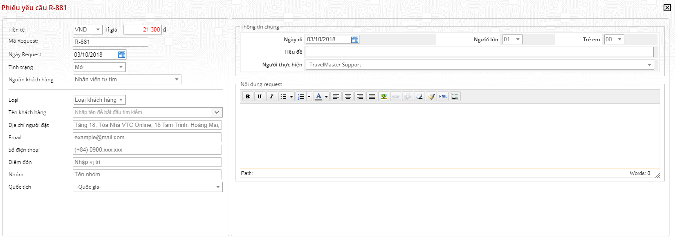Image resolution: width=675 pixels, height=244 pixels.
Task: Click the Words: 0 counter text
Action: 640,173
